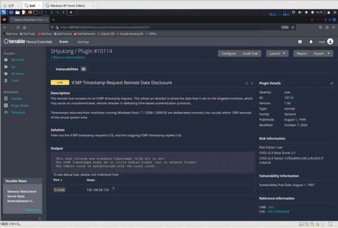Open the Launch dropdown
Screen dimensions: 338x228
pyautogui.click(x=277, y=53)
